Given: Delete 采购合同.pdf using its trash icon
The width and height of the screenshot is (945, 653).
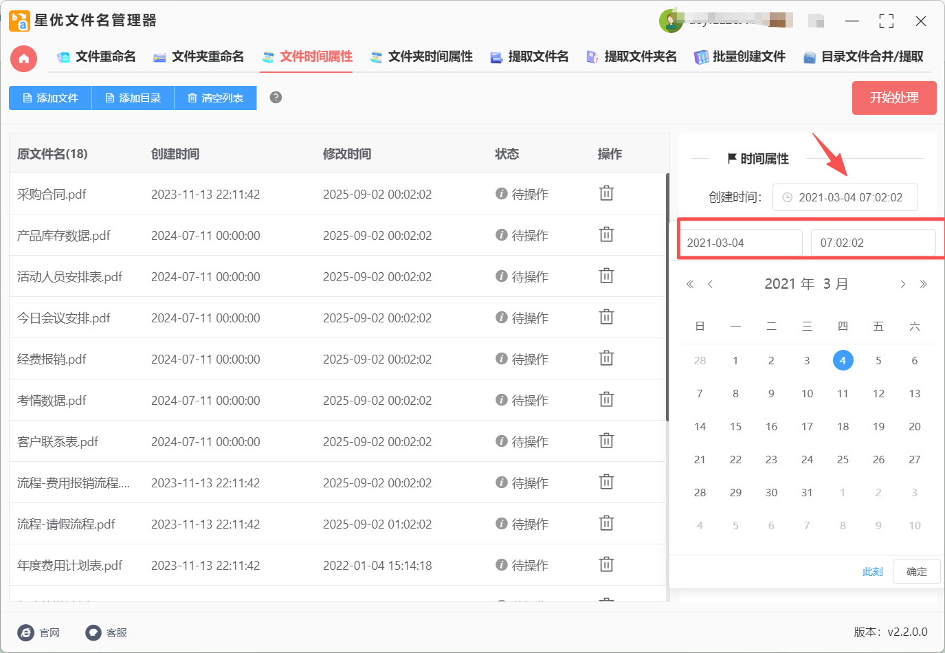Looking at the screenshot, I should [606, 194].
